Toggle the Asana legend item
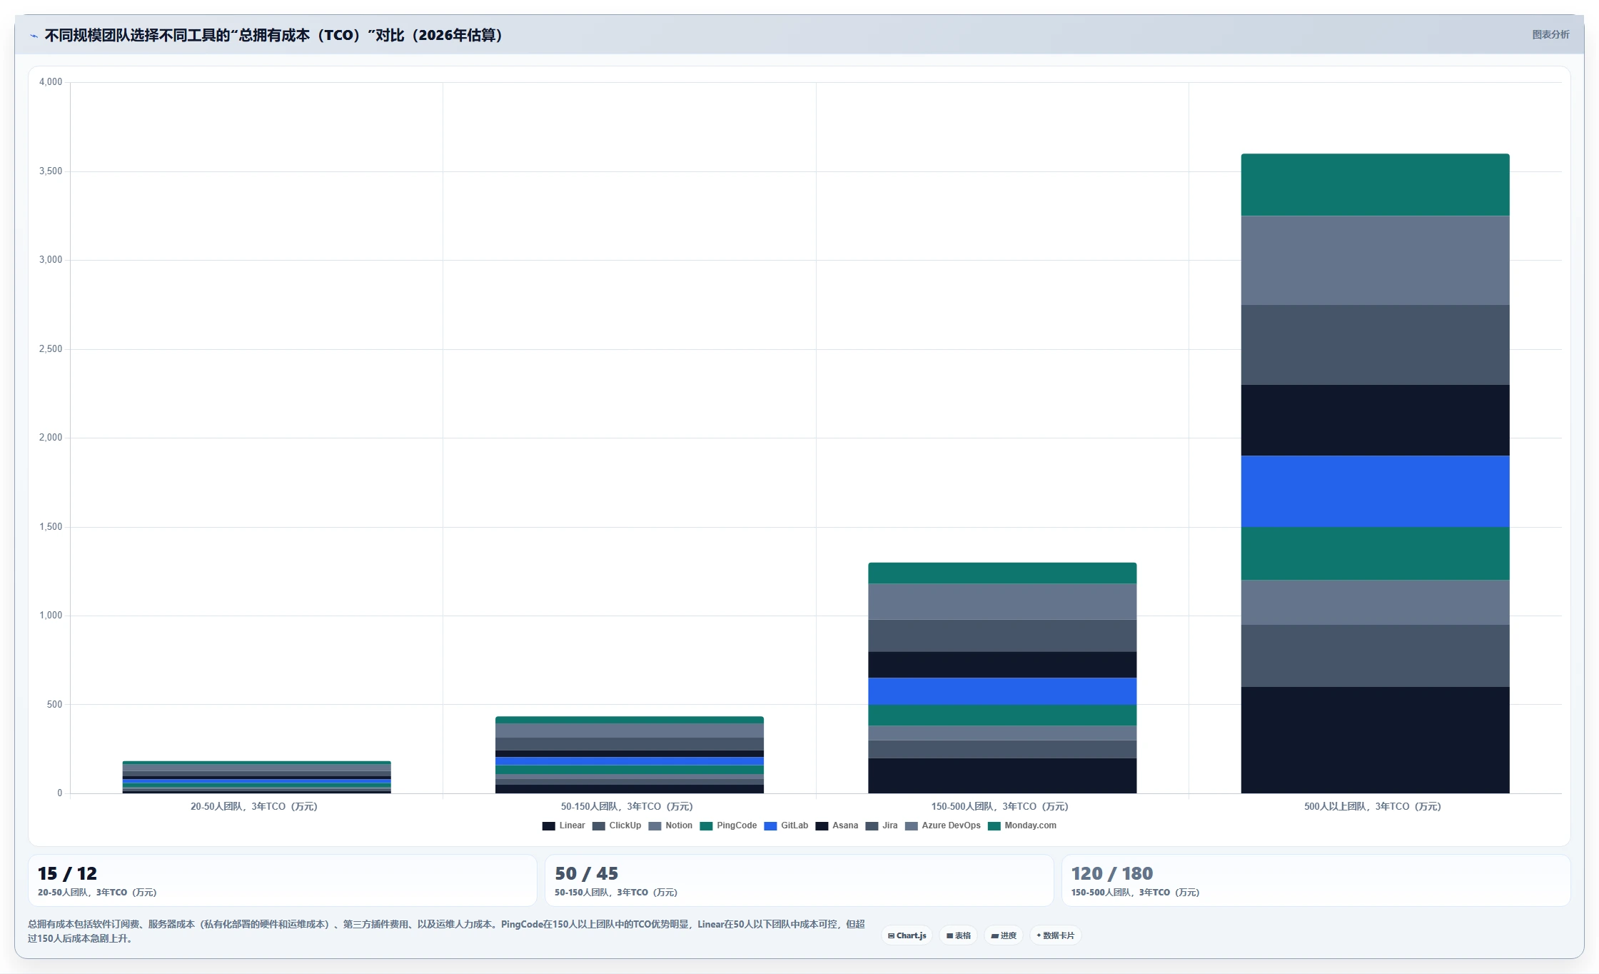1599x974 pixels. click(837, 825)
